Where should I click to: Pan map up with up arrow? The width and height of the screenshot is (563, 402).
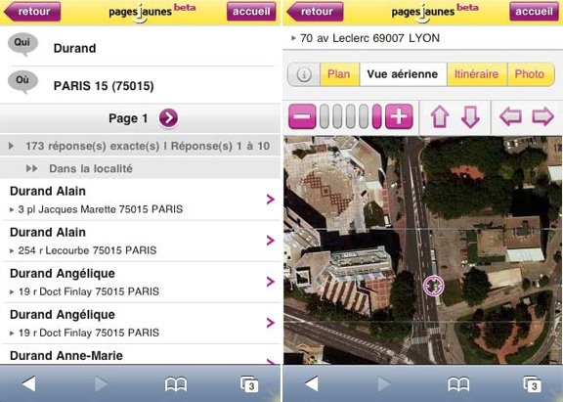[440, 116]
